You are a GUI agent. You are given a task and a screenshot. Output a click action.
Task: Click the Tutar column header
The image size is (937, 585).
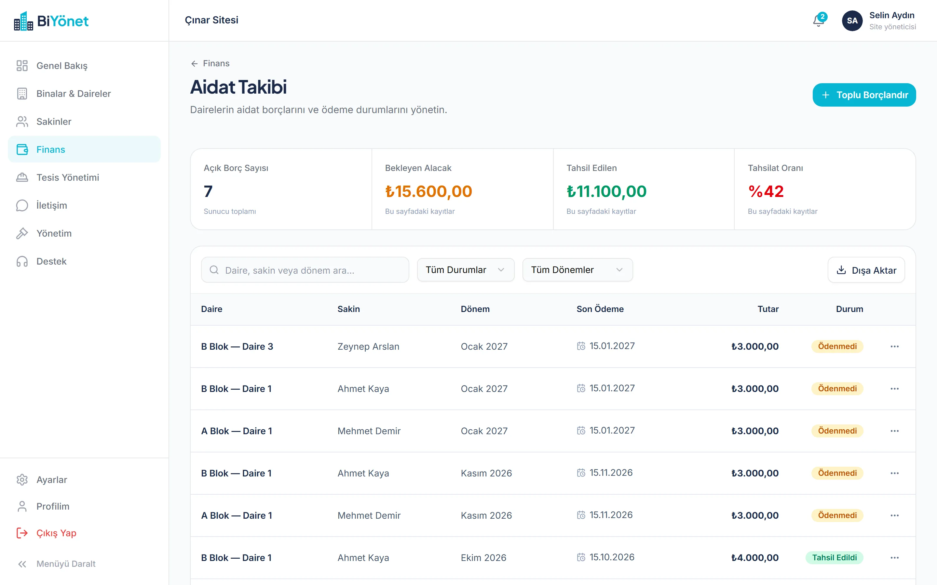(768, 309)
